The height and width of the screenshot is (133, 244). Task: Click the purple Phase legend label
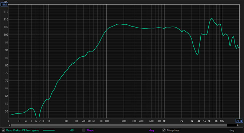(90, 130)
